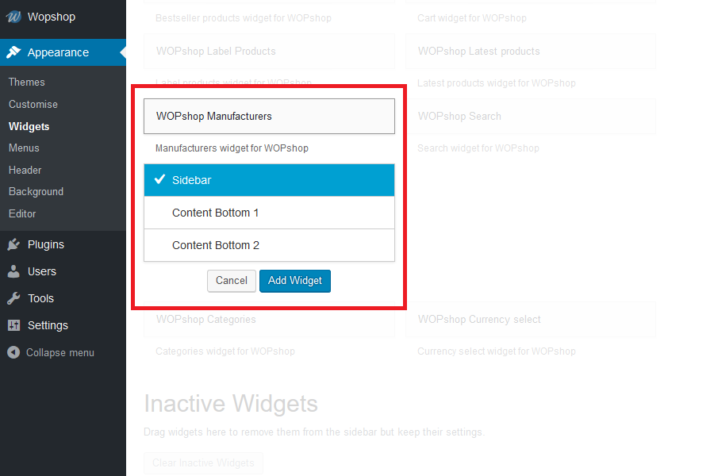The height and width of the screenshot is (476, 714).
Task: Choose Content Bottom 1 widget area
Action: point(269,213)
